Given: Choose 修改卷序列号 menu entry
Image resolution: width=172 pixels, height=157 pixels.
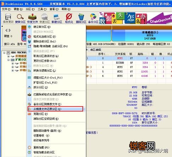Looking at the screenshot, I should [56, 140].
